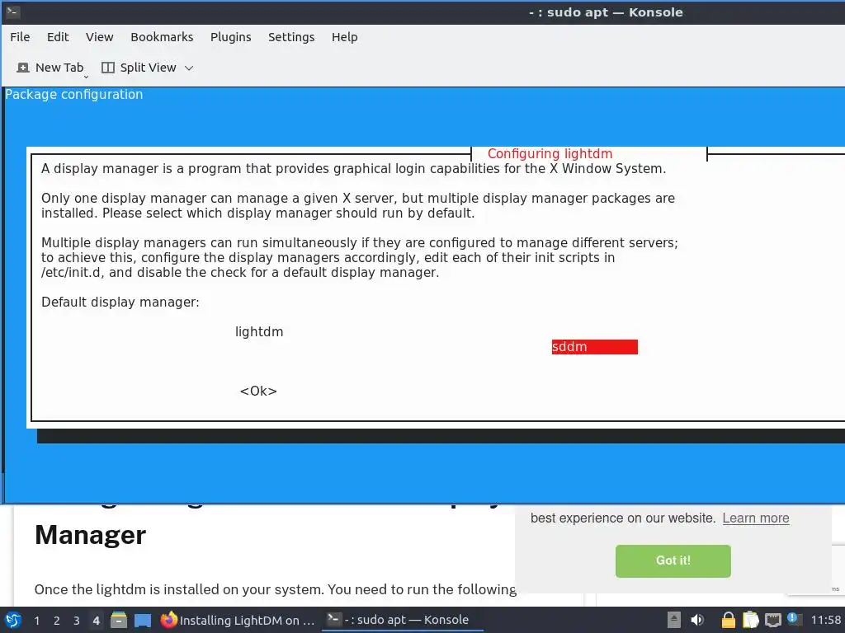Expand the New Tab small dropdown arrow
Screen dimensions: 845x633
(86, 77)
